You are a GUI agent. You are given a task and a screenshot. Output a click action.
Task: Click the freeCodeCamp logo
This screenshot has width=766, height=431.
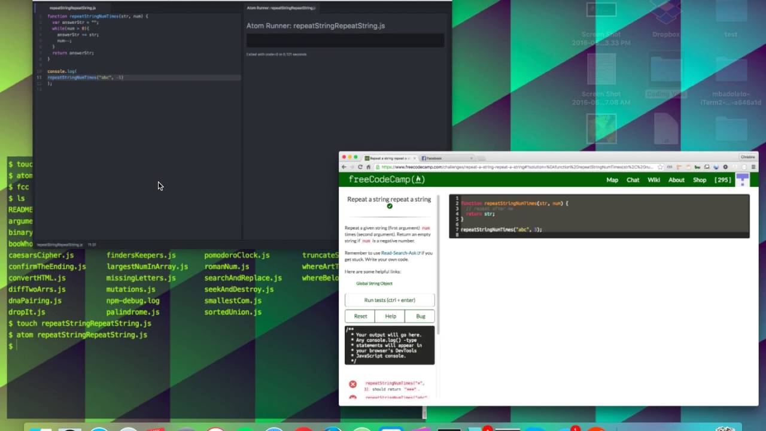click(387, 180)
